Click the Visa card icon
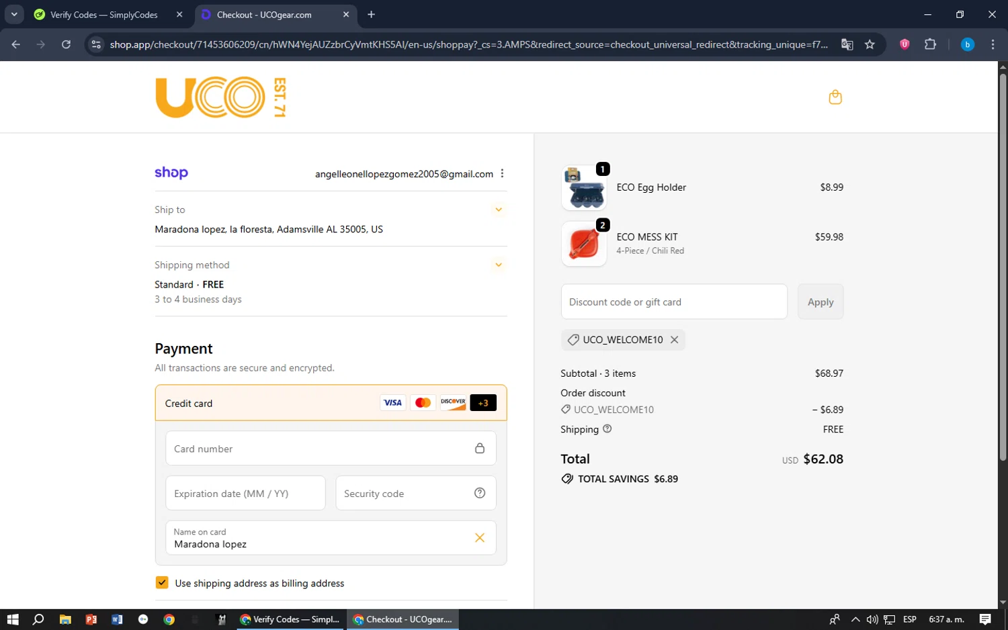Viewport: 1008px width, 630px height. 392,403
